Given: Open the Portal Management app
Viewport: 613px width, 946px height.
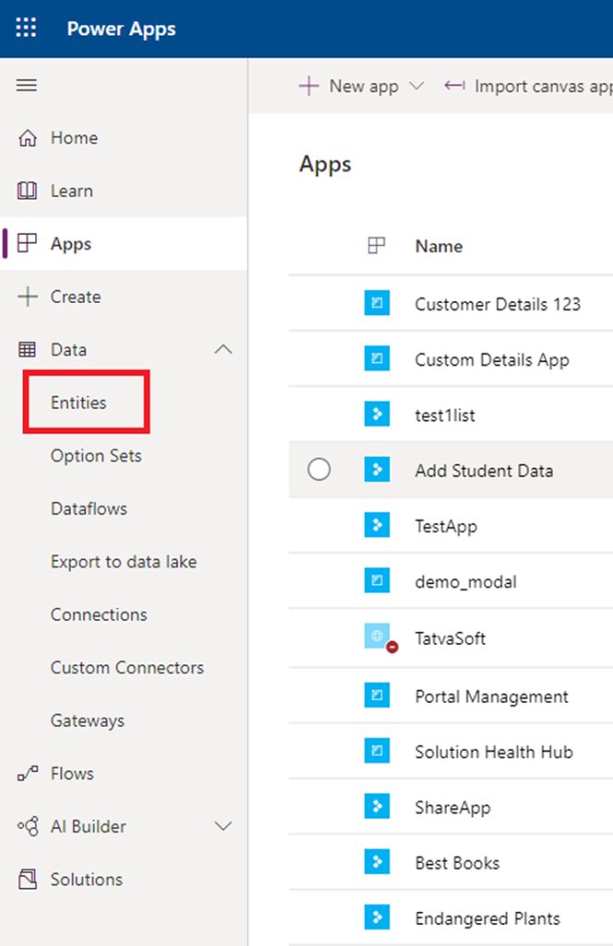Looking at the screenshot, I should point(492,697).
